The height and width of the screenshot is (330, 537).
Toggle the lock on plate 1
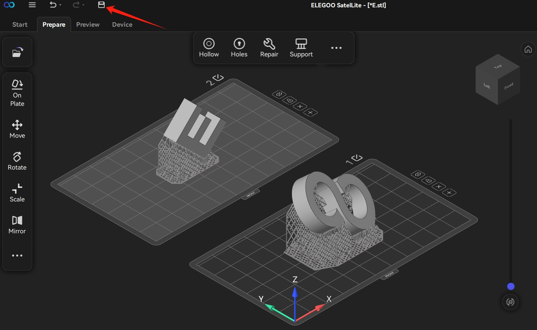[428, 181]
